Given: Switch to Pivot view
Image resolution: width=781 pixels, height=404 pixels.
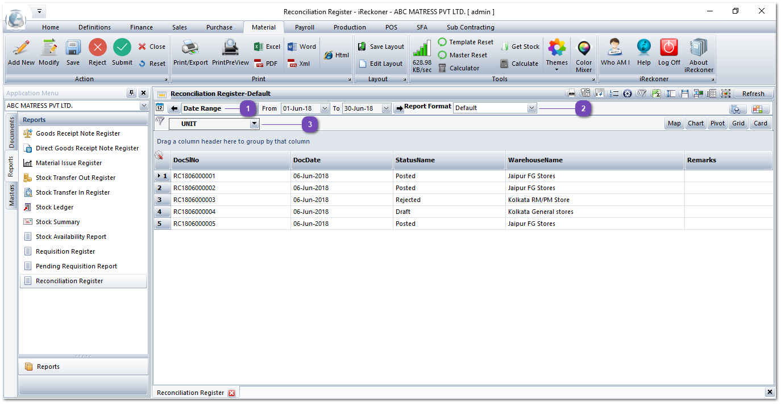Looking at the screenshot, I should 717,123.
